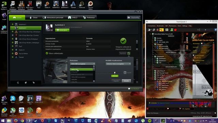This screenshot has width=218, height=123.
Task: Click the Windows Start button
Action: [3, 121]
